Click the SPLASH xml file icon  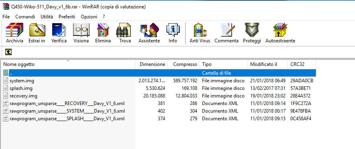click(x=6, y=119)
